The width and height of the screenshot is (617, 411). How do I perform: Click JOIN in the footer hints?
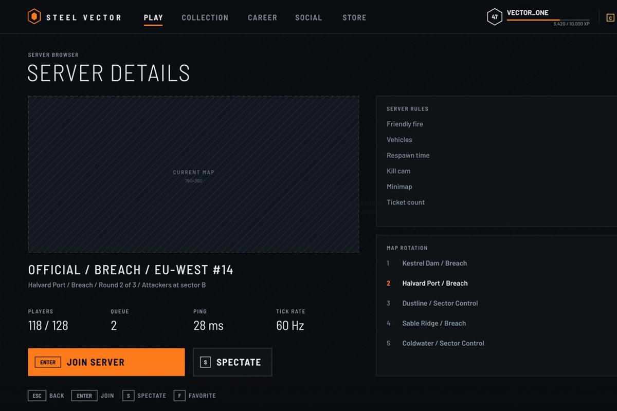click(107, 396)
